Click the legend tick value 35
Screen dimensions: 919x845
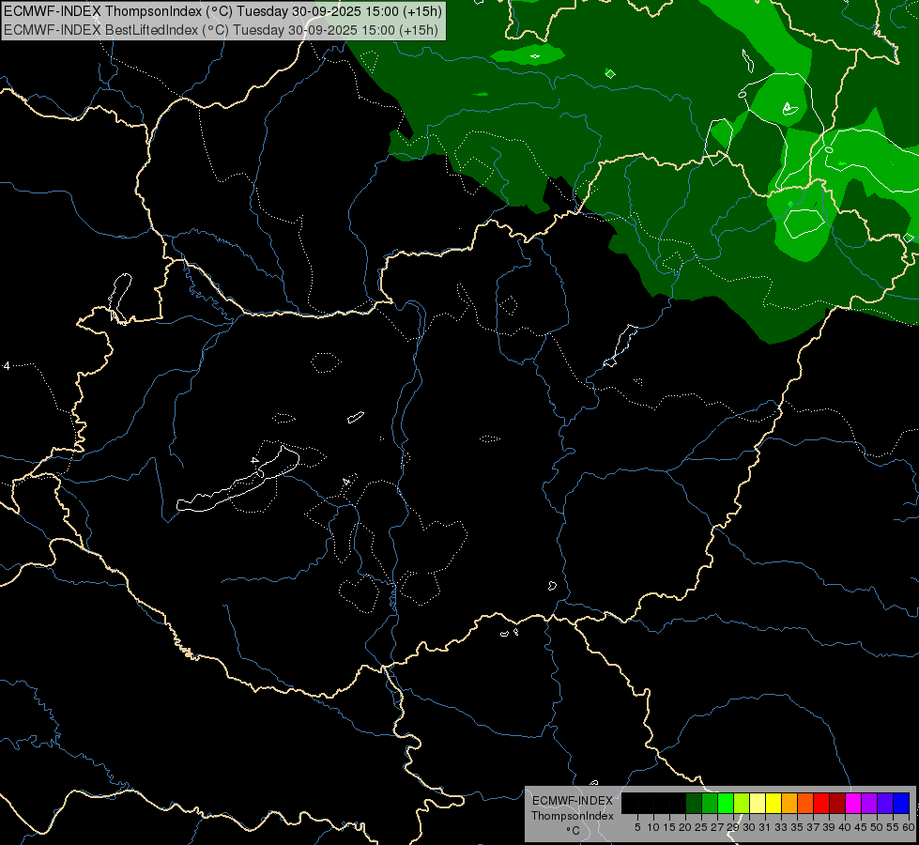(797, 827)
